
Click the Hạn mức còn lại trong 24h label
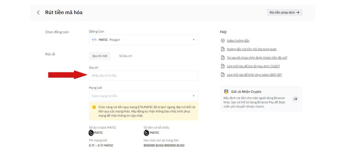pos(160,140)
